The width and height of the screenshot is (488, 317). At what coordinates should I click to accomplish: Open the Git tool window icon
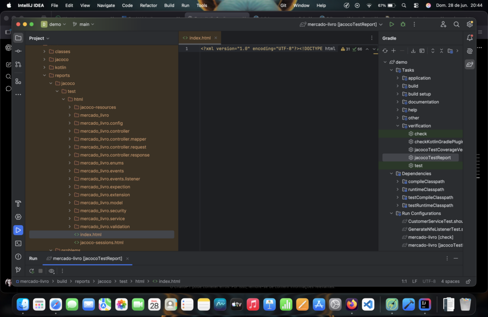click(19, 270)
